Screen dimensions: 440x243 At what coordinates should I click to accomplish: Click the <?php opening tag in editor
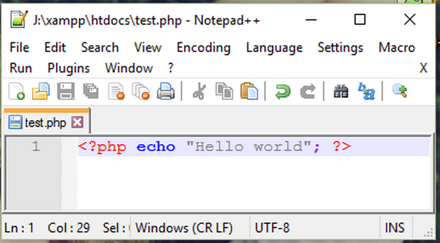click(102, 147)
